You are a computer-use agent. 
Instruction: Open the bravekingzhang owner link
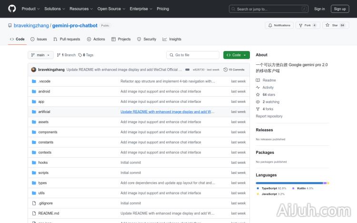pos(31,26)
